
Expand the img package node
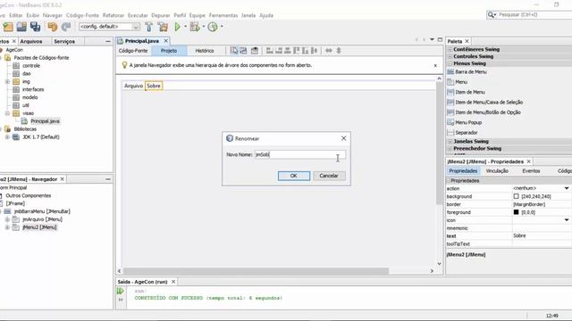tap(7, 82)
